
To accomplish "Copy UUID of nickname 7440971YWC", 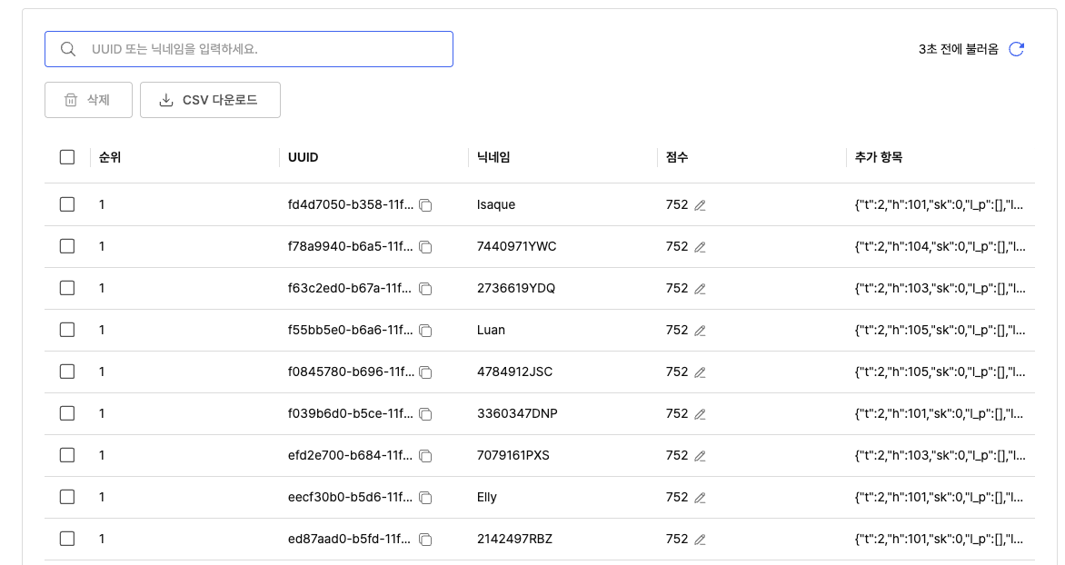I will point(425,247).
